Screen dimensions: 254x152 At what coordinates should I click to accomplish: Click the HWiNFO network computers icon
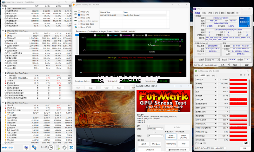tap(34, 148)
